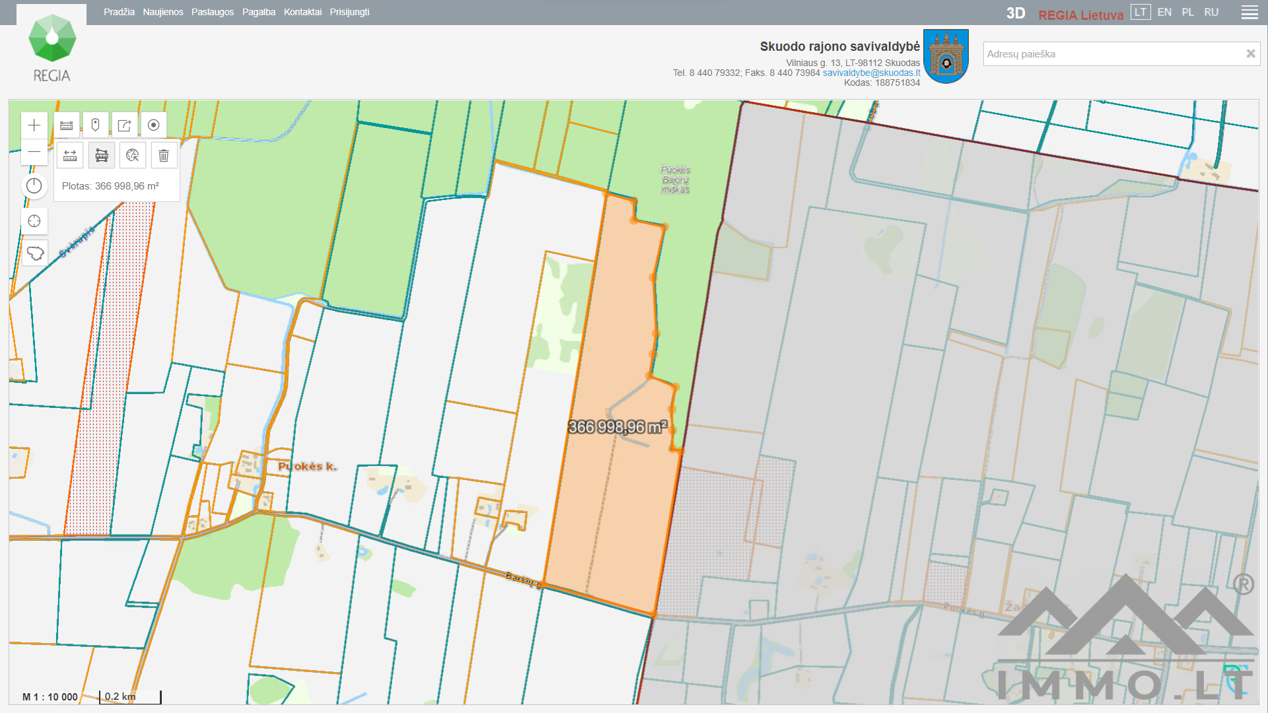Reset map rotation with the compass button
Viewport: 1268px width, 713px height.
point(34,186)
